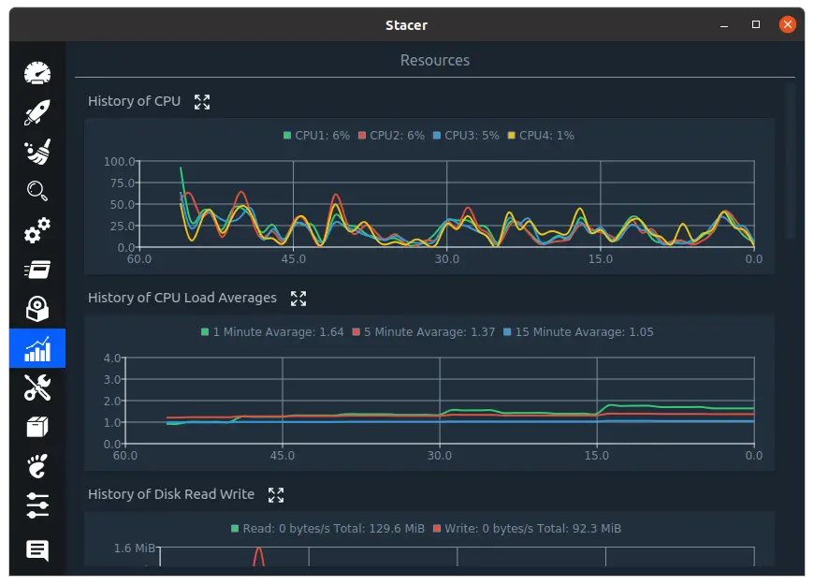This screenshot has height=585, width=814.
Task: Click the 'CPU3: 5%' legend text
Action: (x=472, y=136)
